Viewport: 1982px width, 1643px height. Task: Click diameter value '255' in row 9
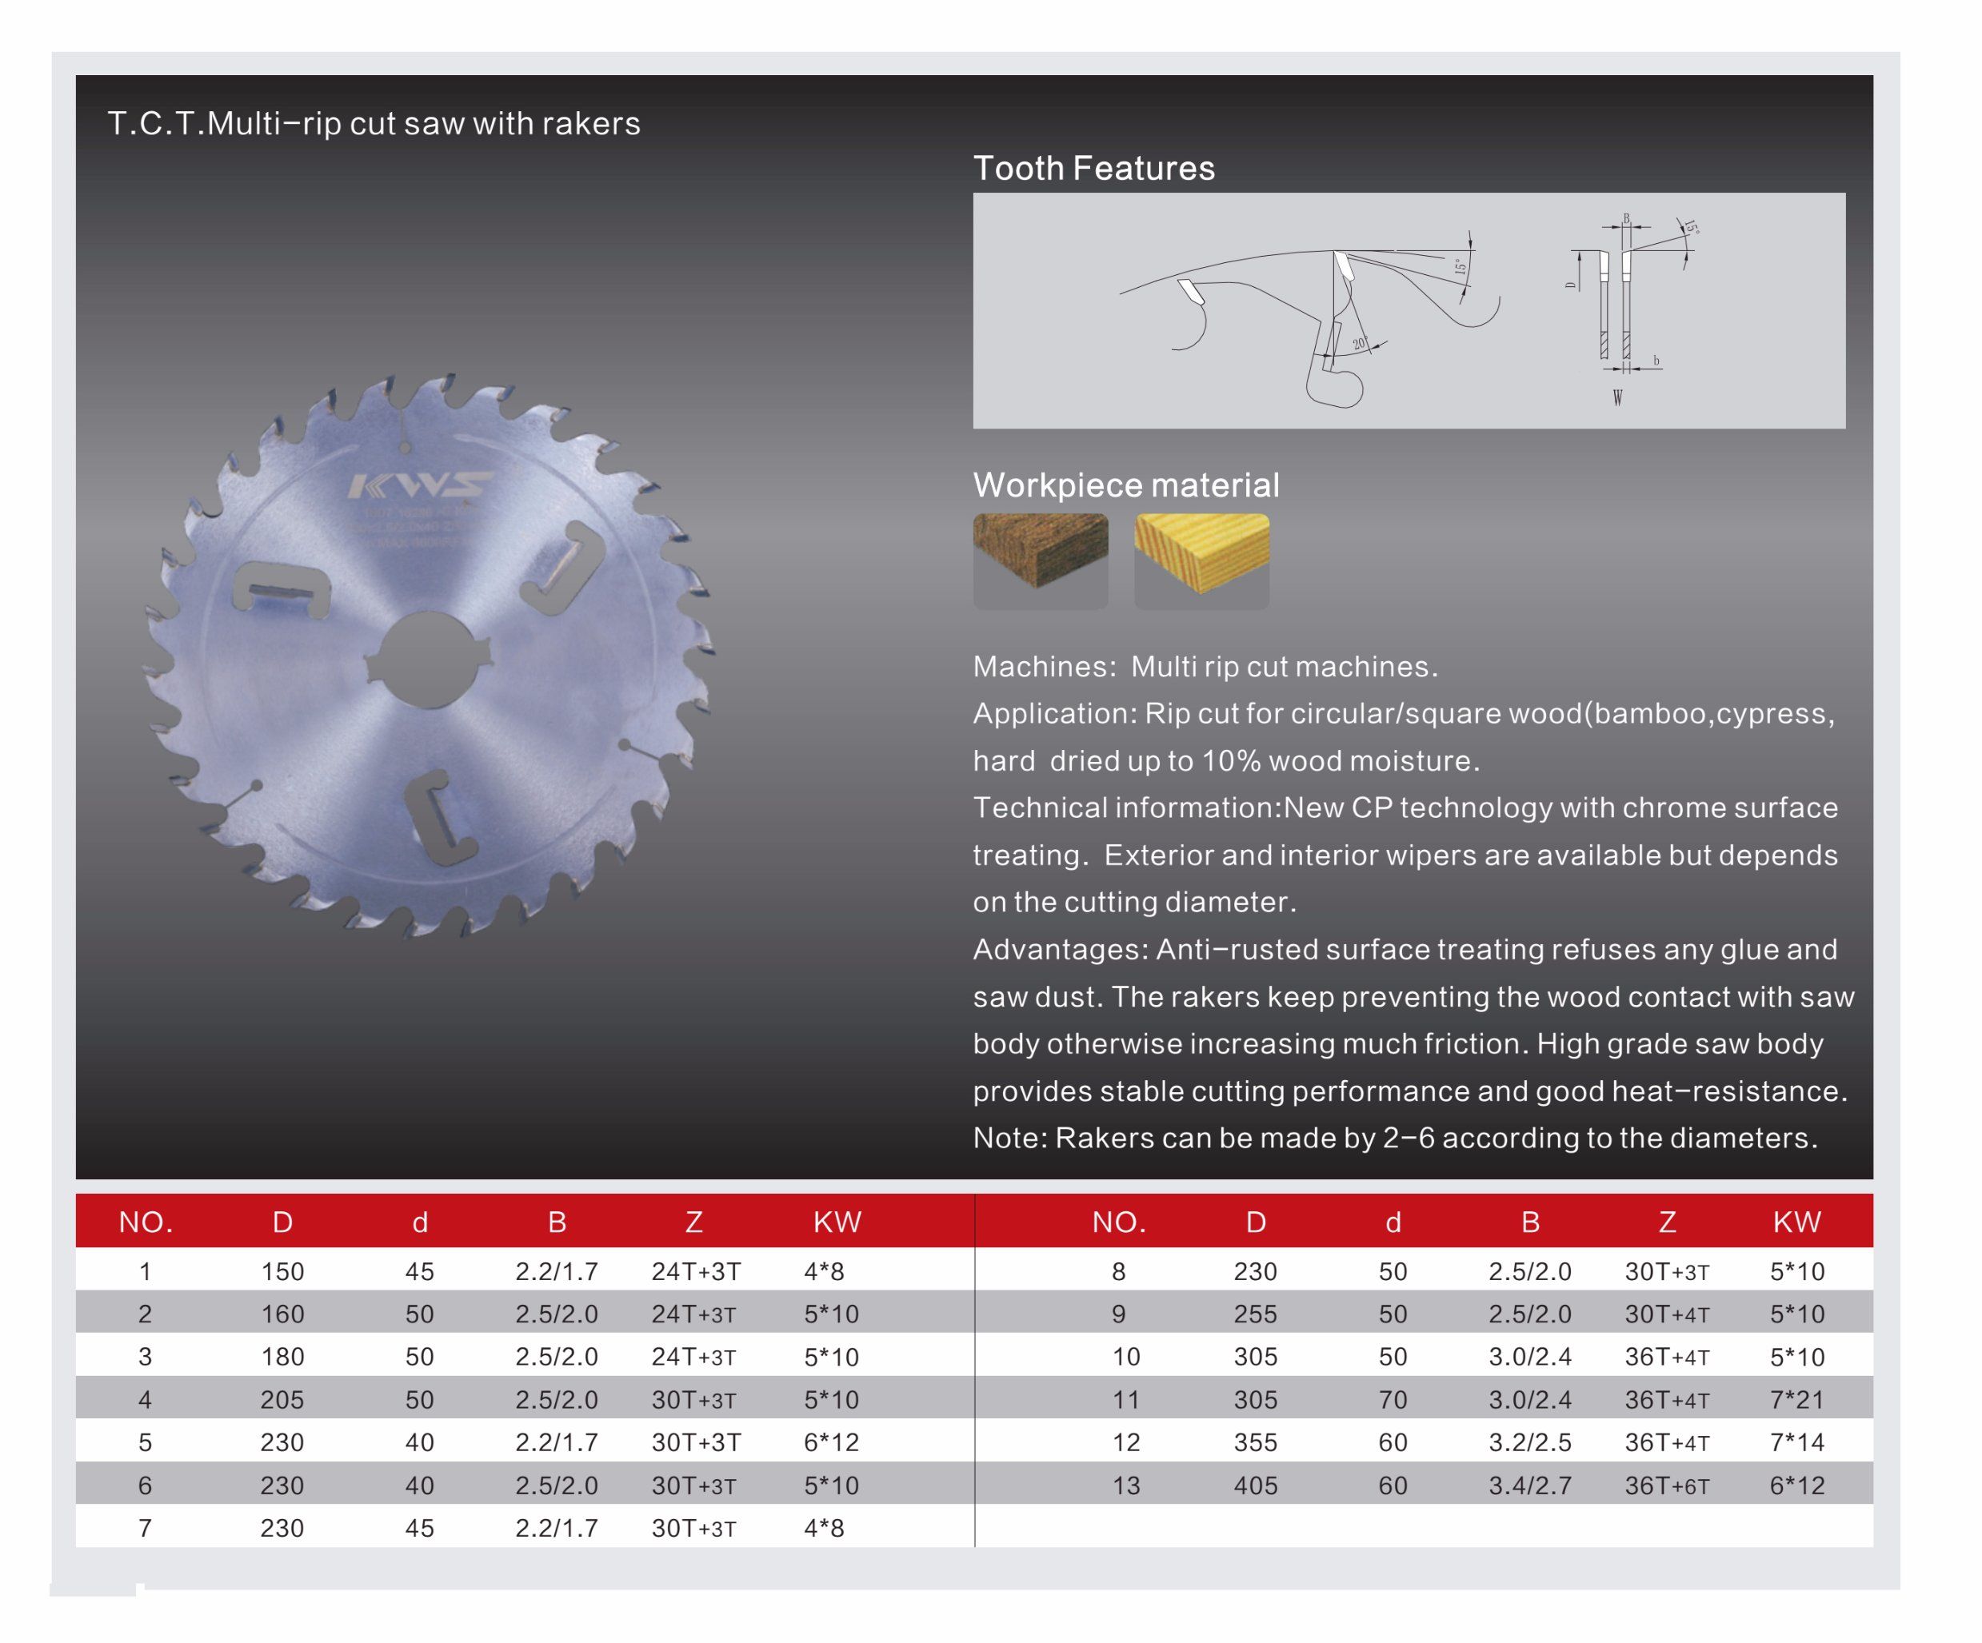[x=1255, y=1314]
